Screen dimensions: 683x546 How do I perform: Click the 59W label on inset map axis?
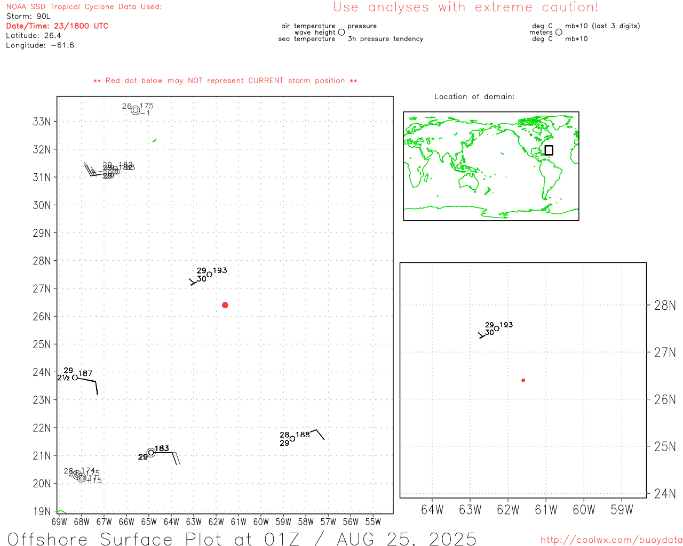(x=622, y=510)
